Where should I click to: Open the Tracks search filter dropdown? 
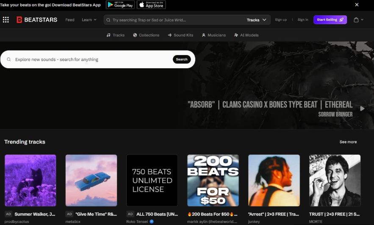pos(256,20)
